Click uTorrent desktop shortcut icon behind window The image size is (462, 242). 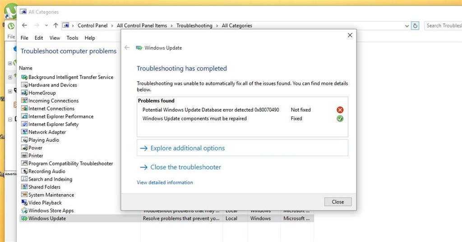pyautogui.click(x=11, y=11)
